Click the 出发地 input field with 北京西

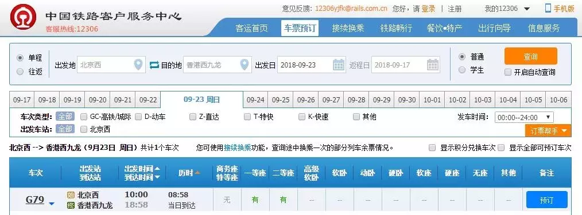pos(111,65)
